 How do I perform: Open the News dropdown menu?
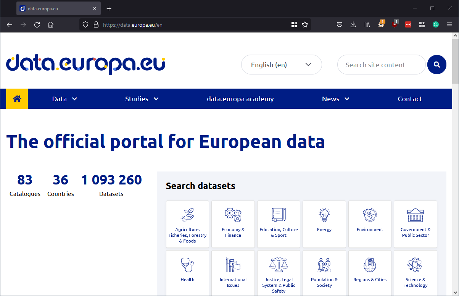coord(335,99)
